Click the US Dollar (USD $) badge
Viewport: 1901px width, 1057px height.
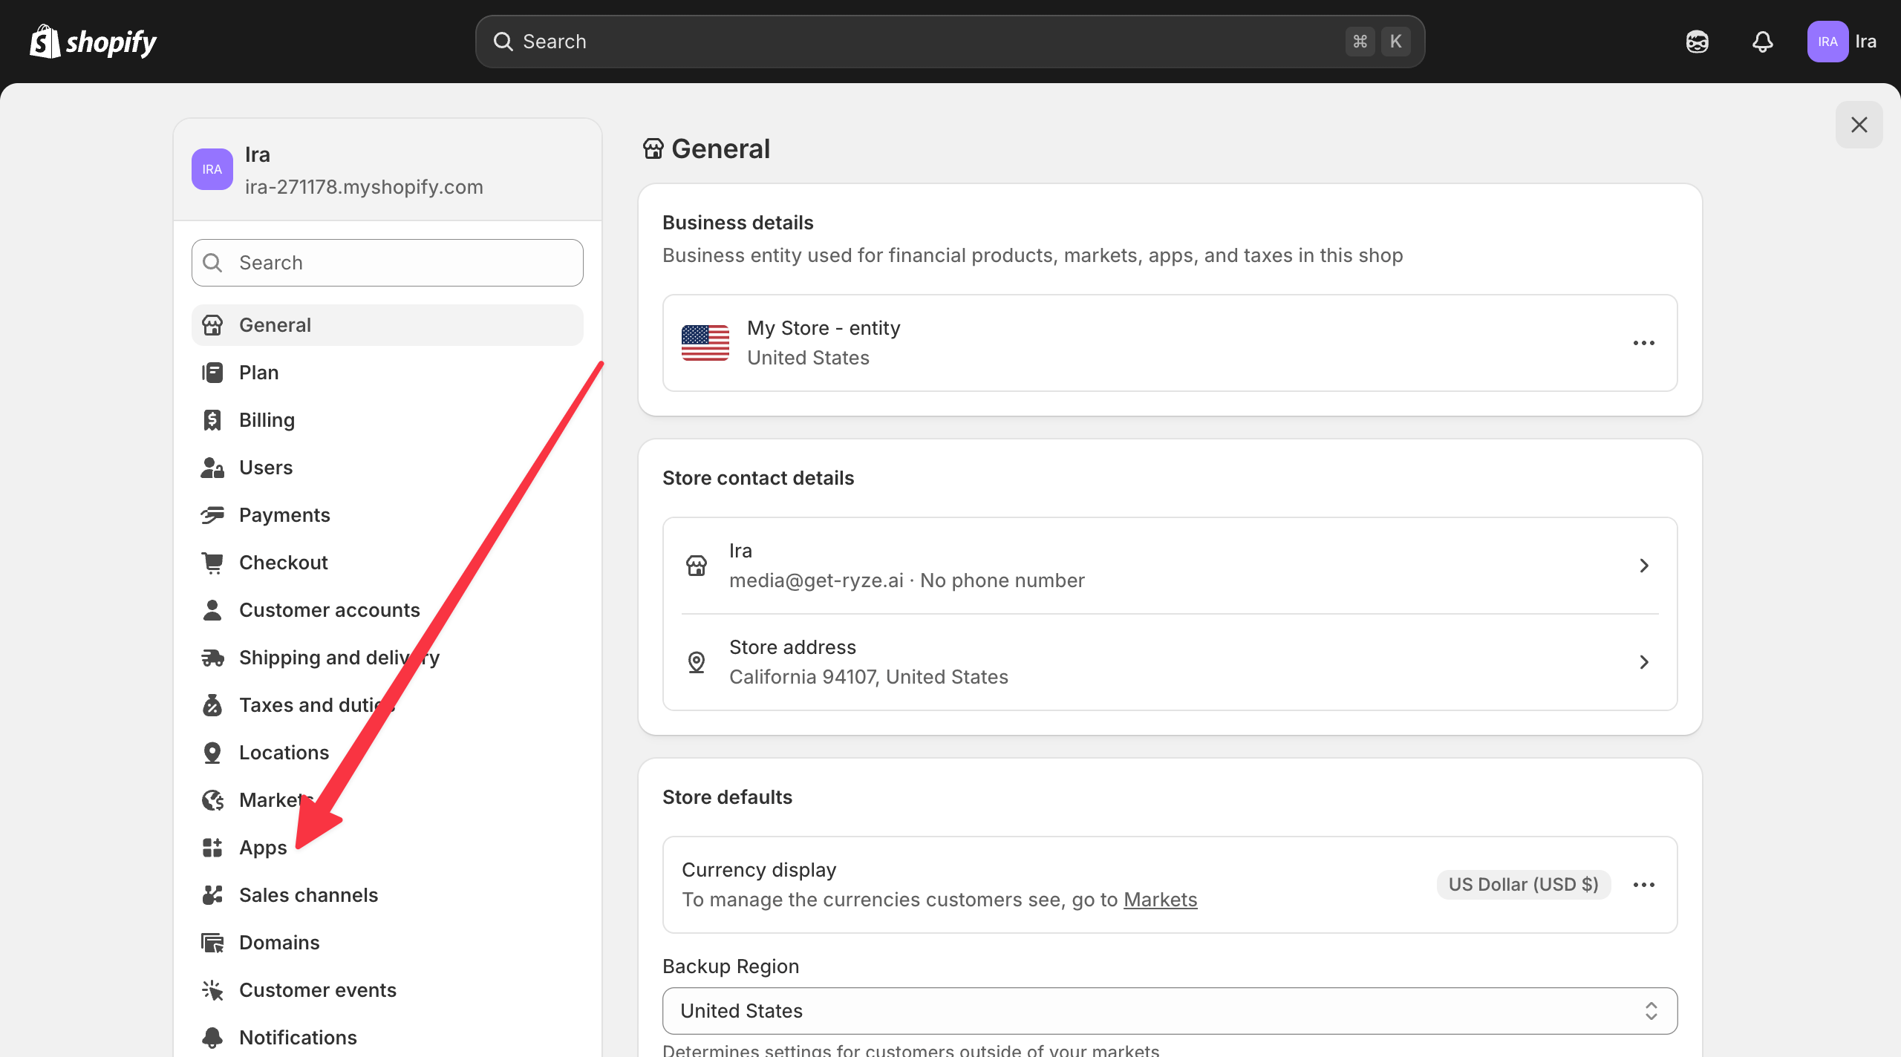pos(1523,885)
